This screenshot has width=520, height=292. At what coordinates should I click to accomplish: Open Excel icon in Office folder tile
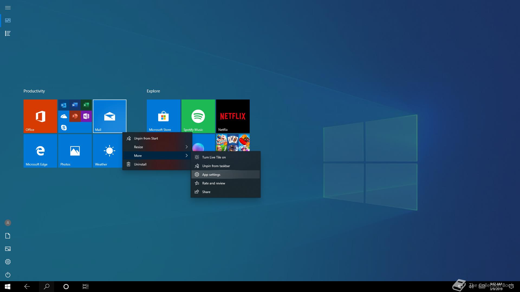86,105
